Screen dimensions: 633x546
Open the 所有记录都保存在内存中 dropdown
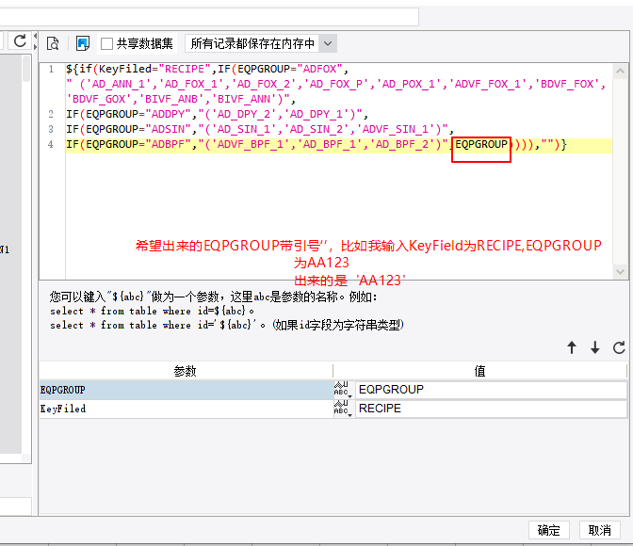[x=328, y=43]
